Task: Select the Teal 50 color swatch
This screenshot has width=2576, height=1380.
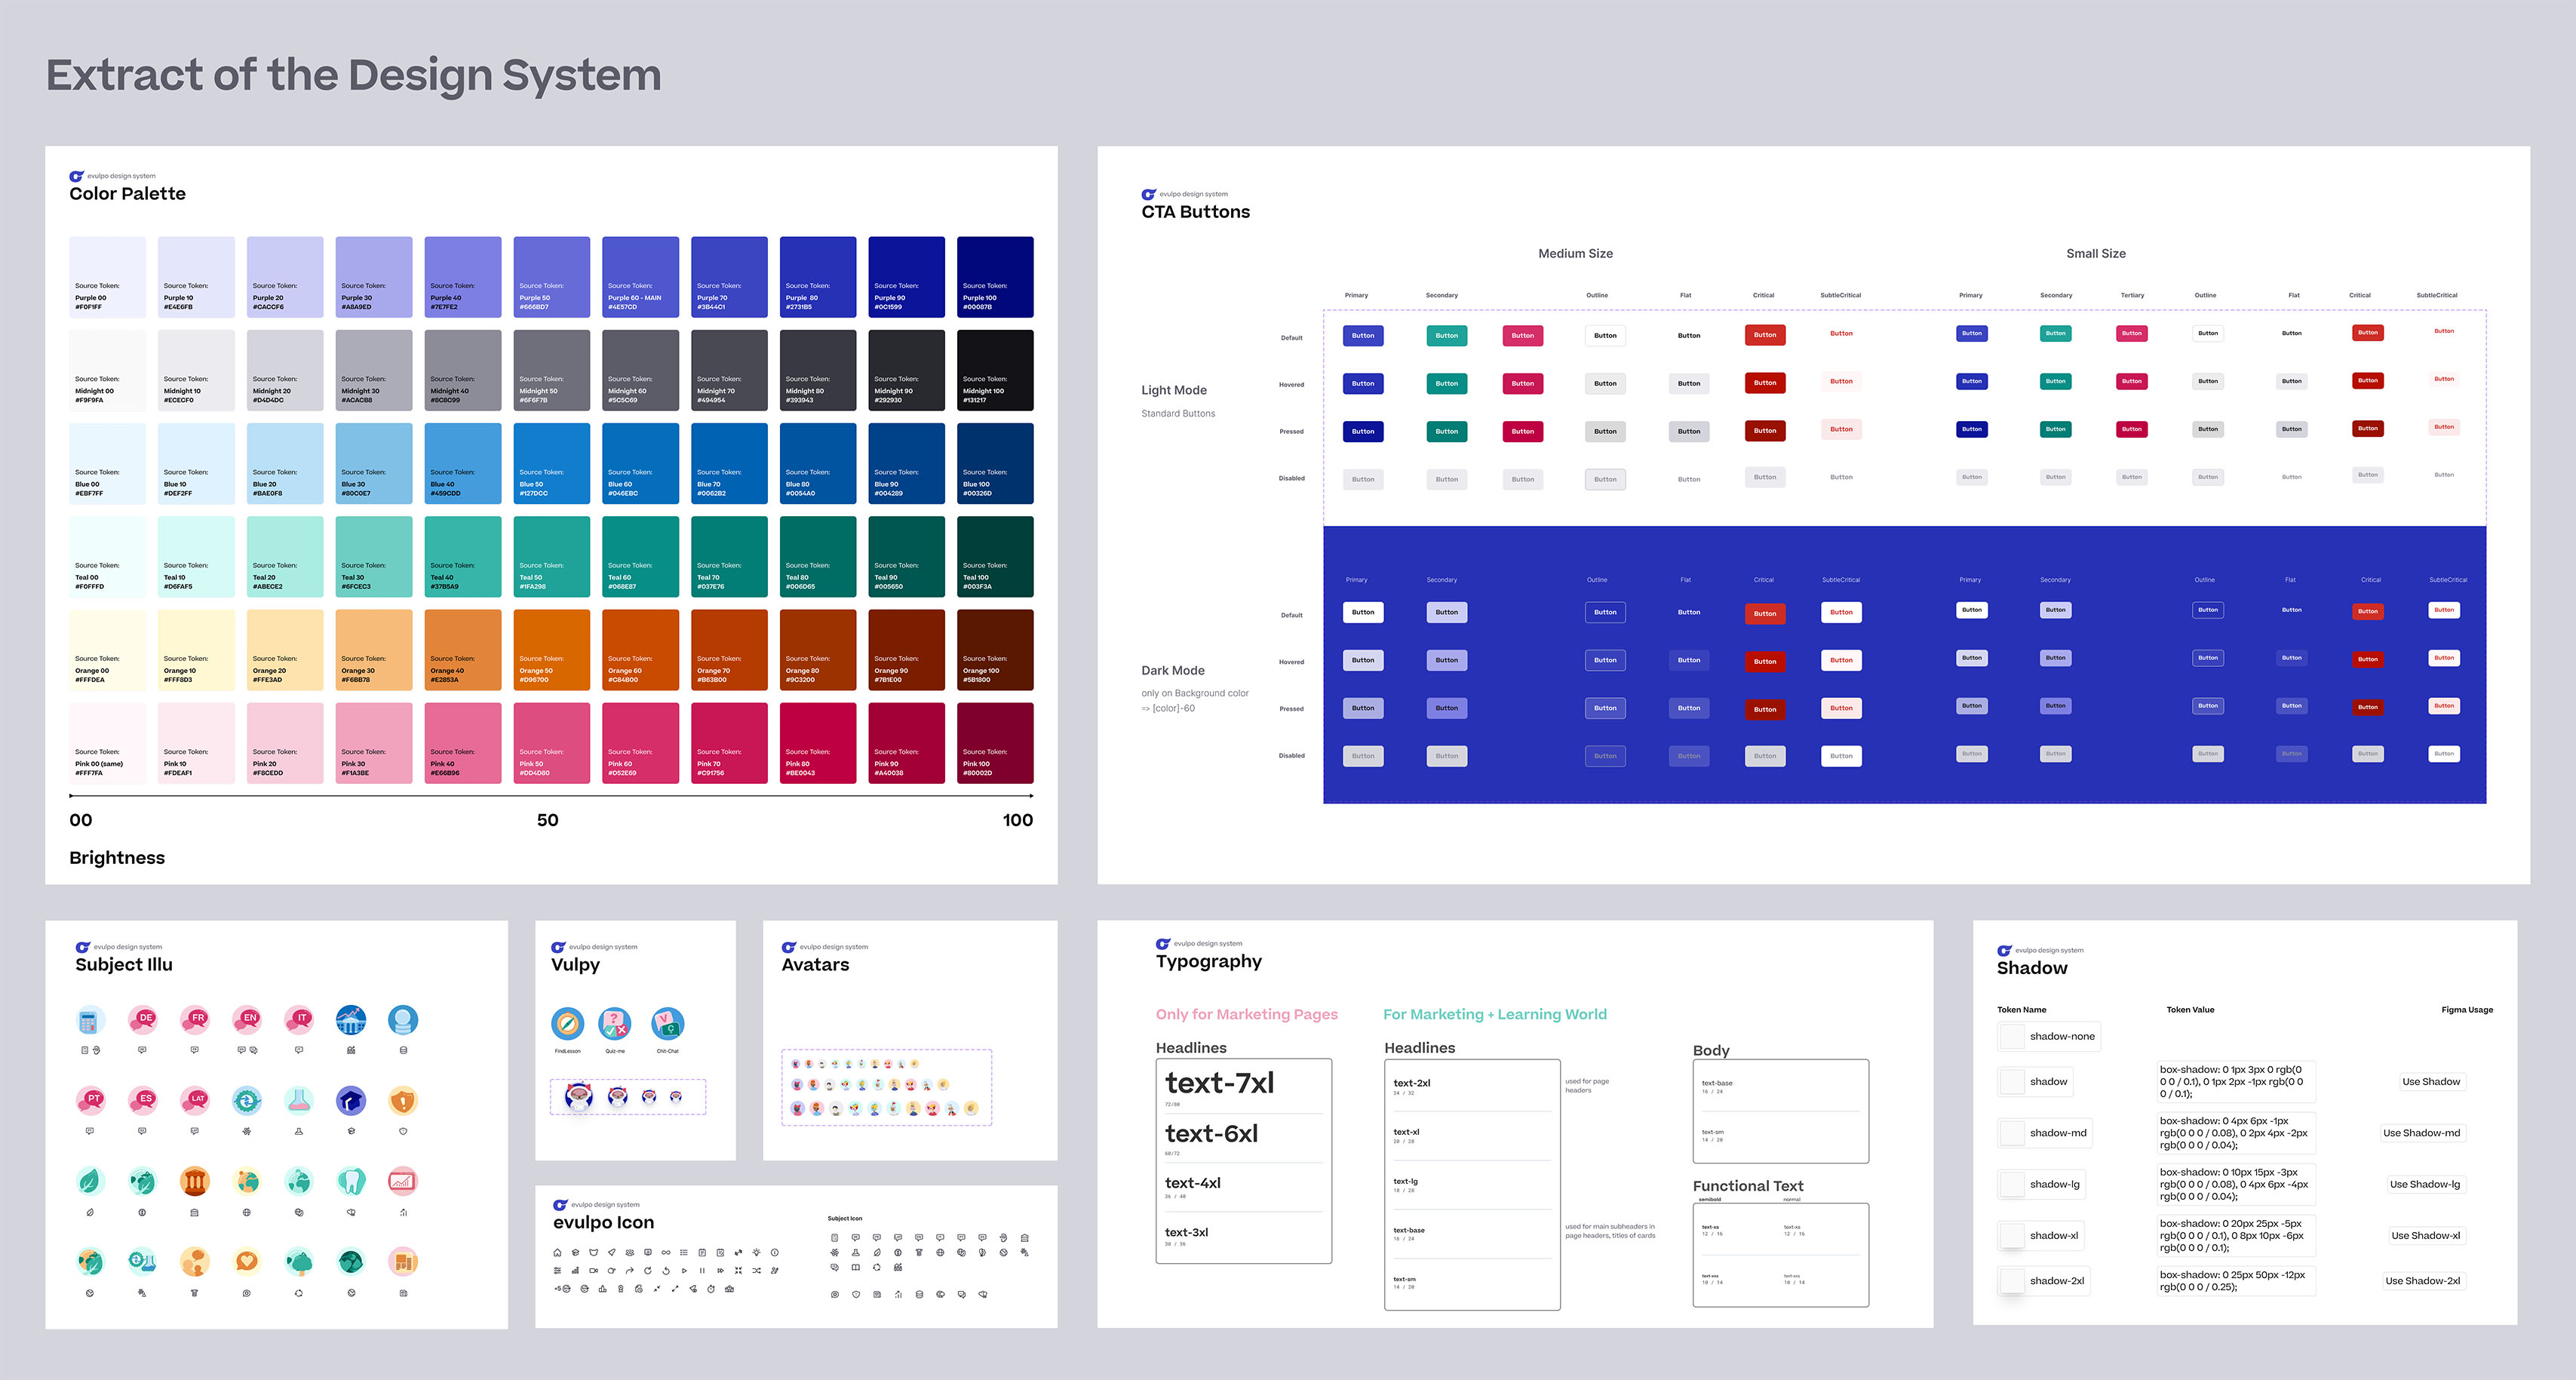Action: tap(551, 556)
